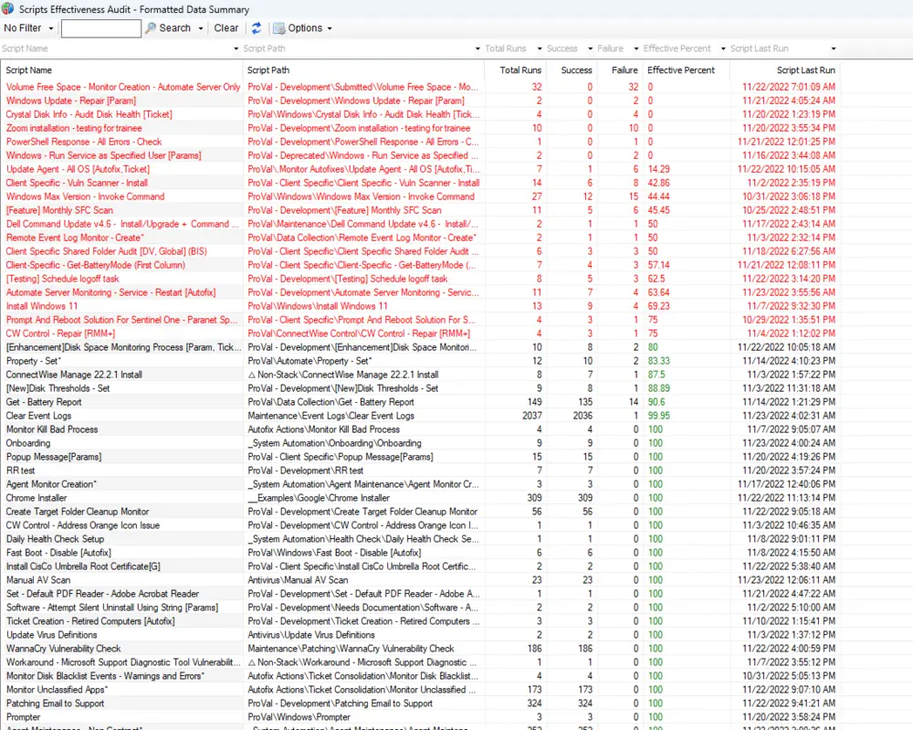Select 'Manual AV Scan' script name
Viewport: 913px width, 730px height.
click(37, 580)
